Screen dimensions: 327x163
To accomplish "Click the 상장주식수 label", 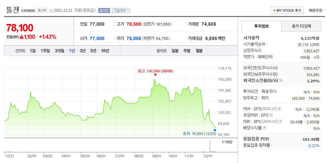I will tap(252, 51).
